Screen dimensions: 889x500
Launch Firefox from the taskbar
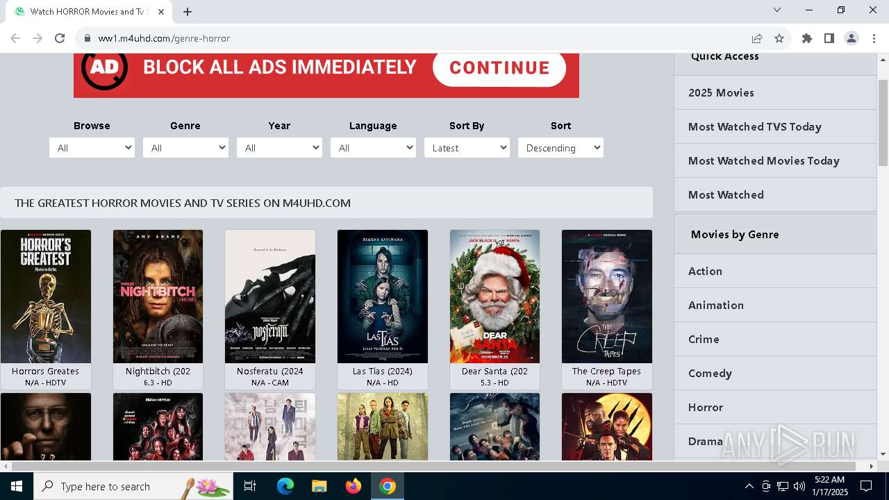click(353, 486)
